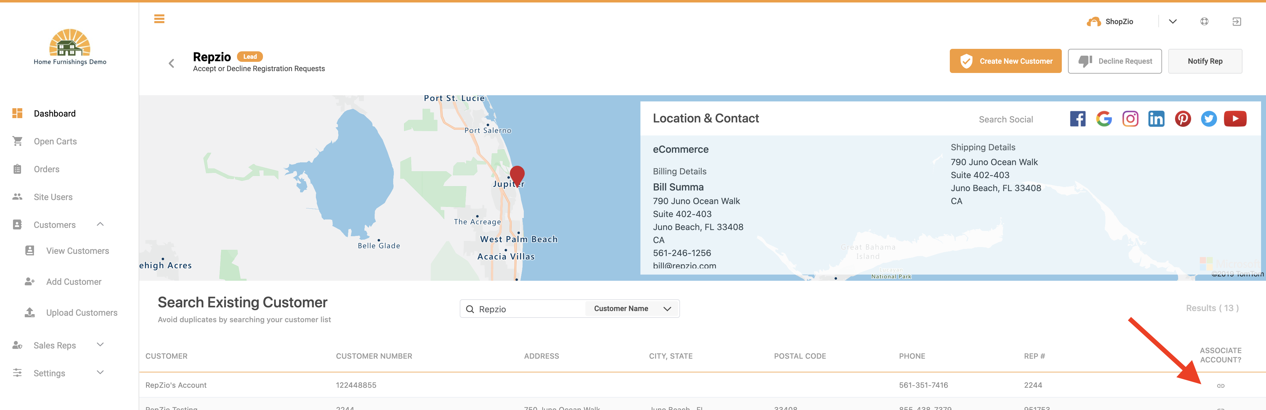Viewport: 1266px width, 410px height.
Task: Click the Bill Summa billing name
Action: [x=678, y=188]
